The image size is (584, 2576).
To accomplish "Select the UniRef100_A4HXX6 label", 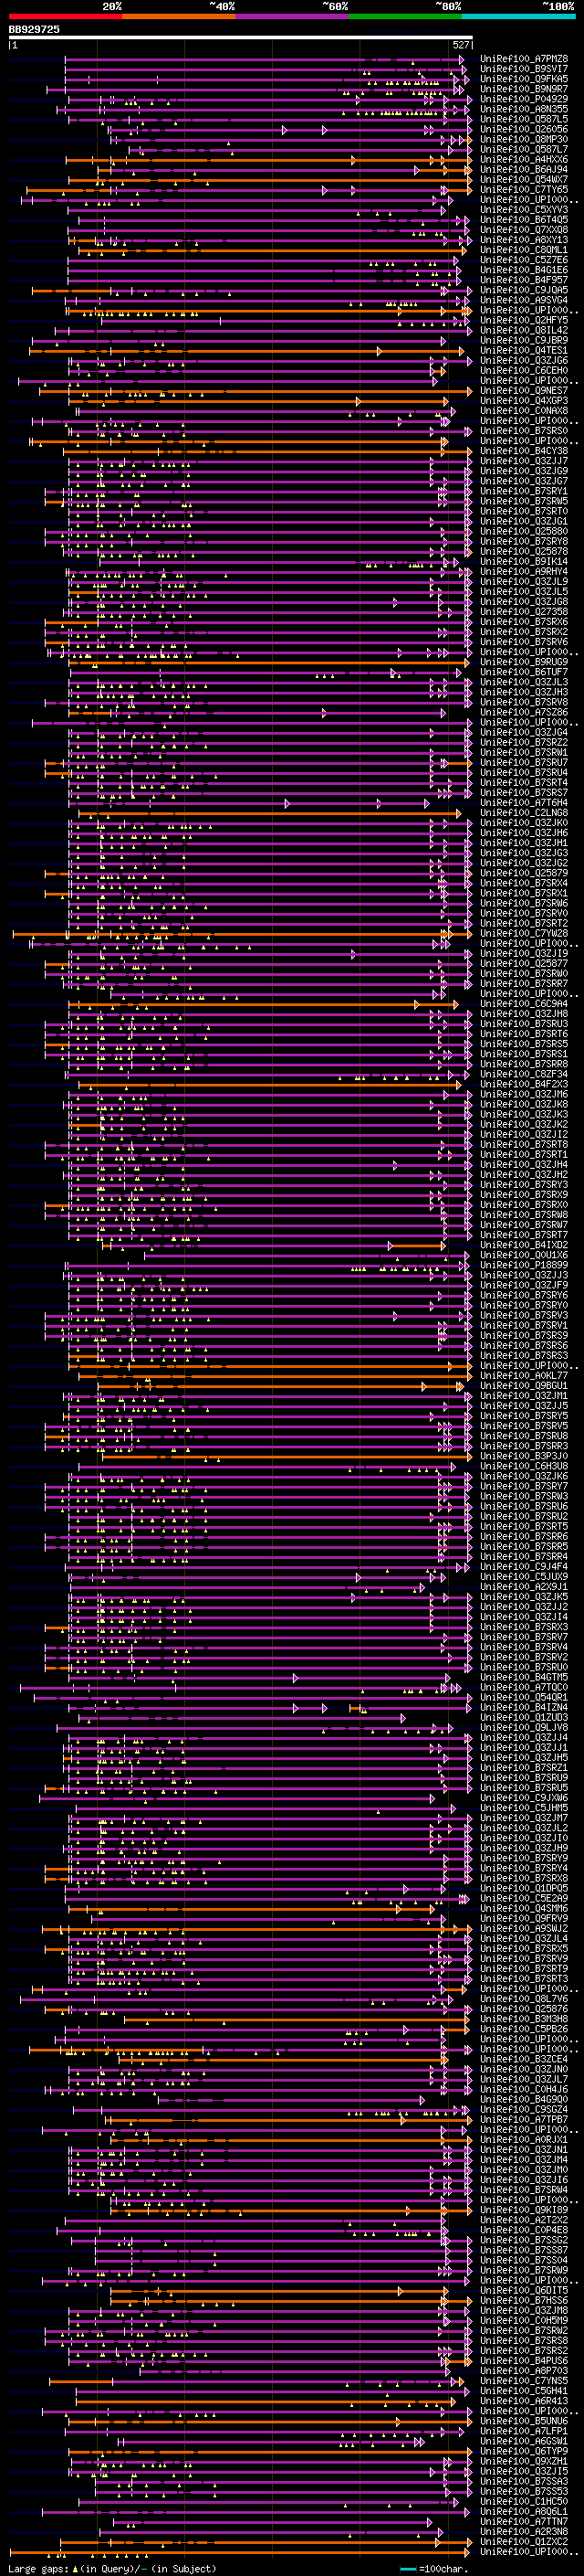I will coord(524,160).
